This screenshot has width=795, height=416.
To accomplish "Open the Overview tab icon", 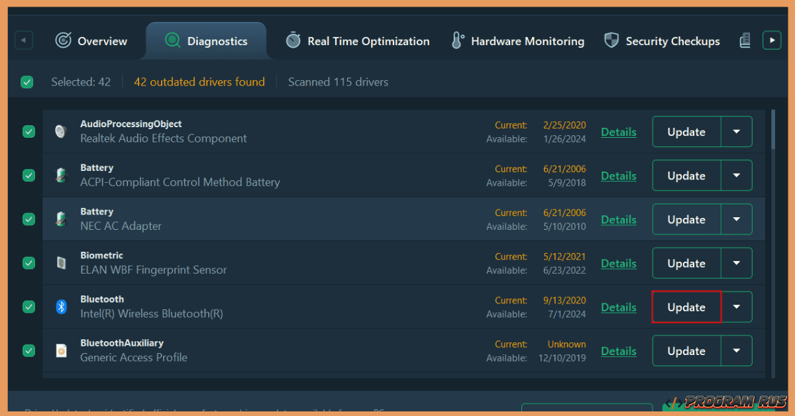I will pos(63,40).
